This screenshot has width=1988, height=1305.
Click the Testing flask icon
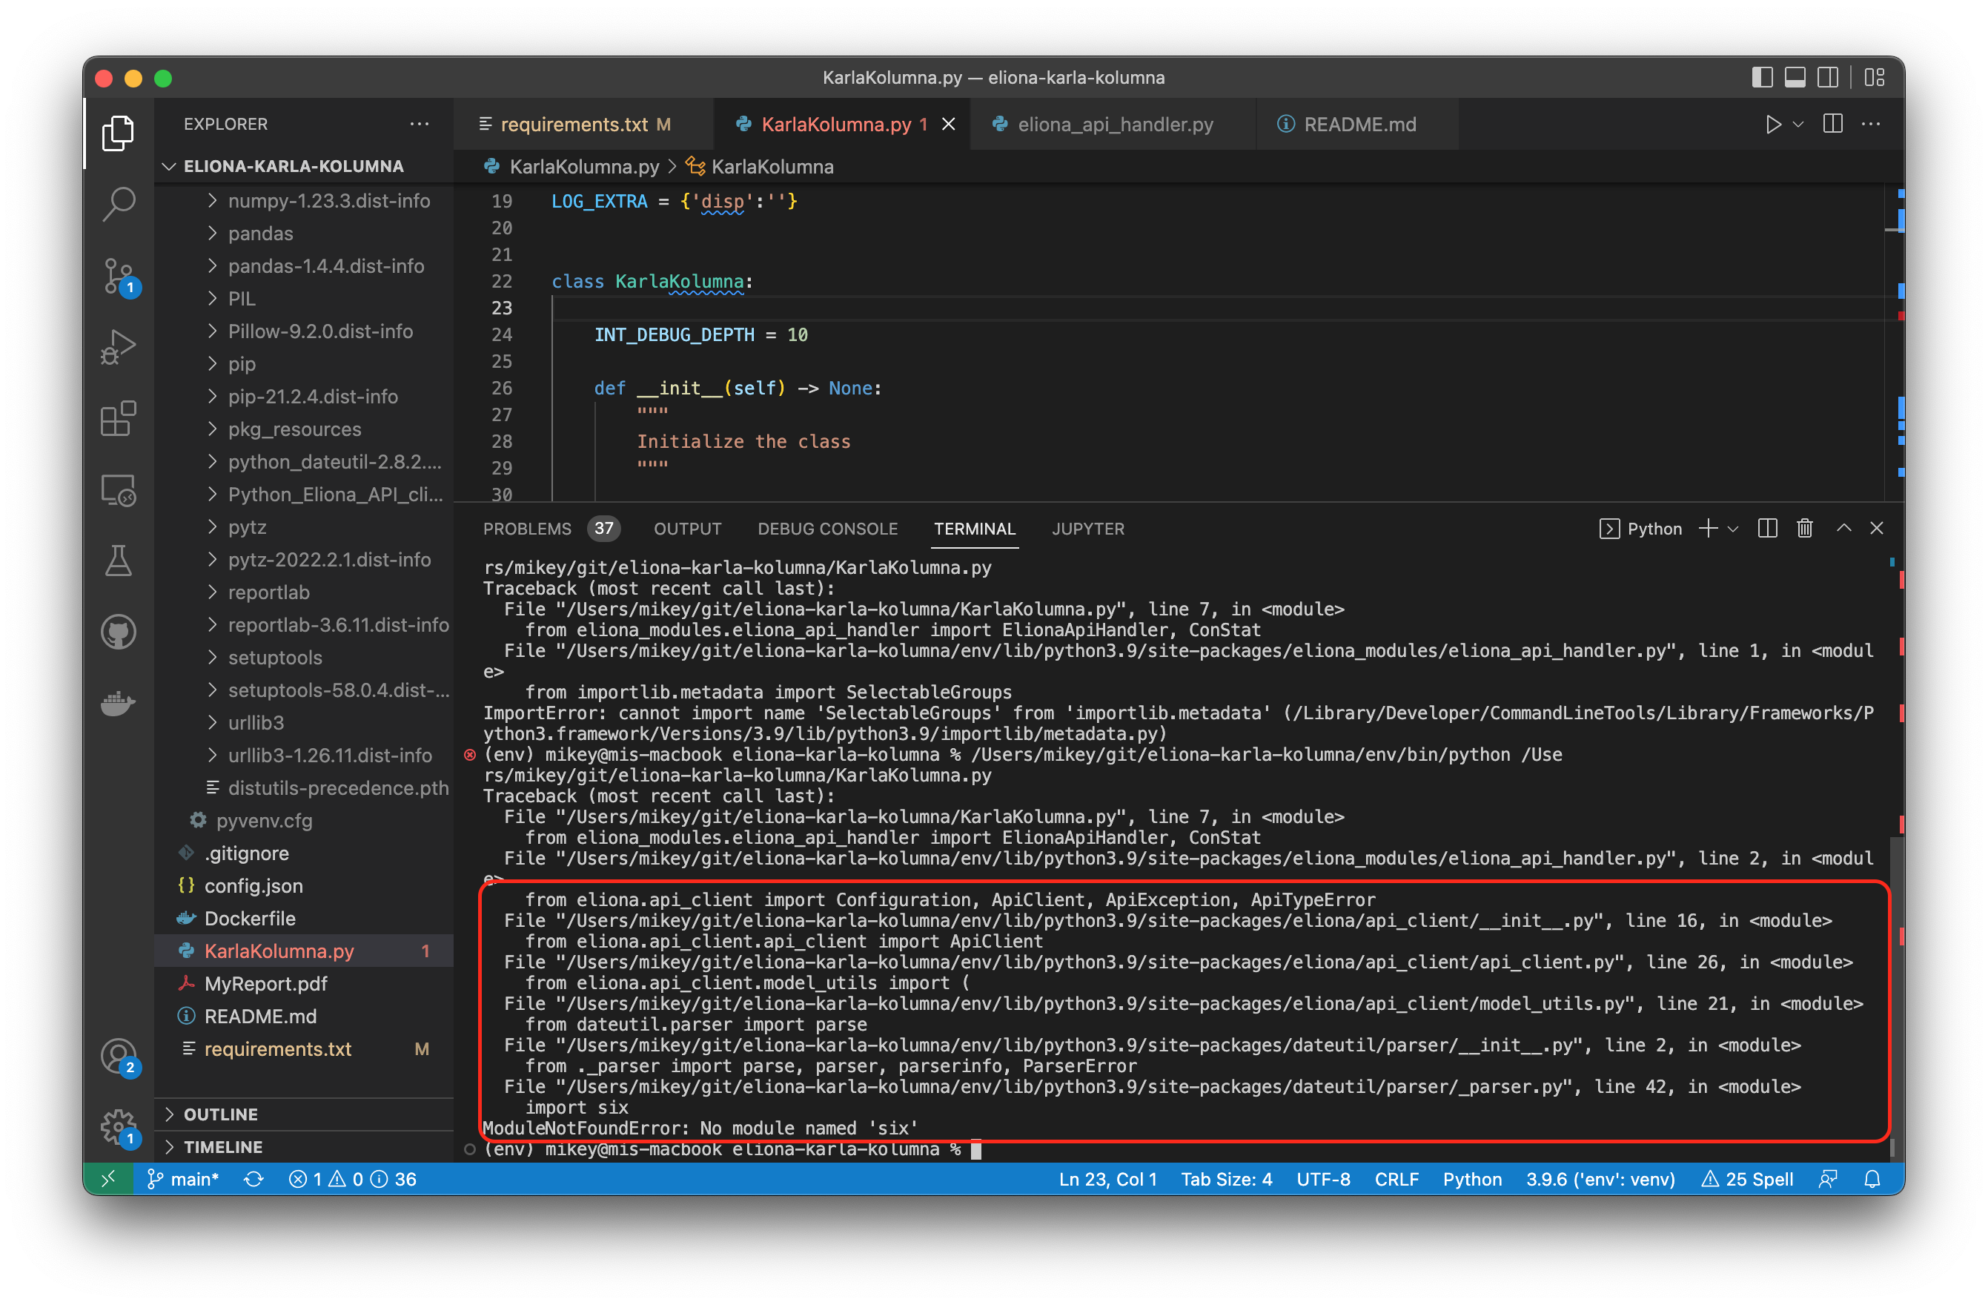coord(119,561)
